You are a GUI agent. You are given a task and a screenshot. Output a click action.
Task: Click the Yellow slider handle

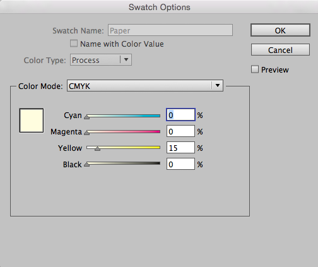pyautogui.click(x=97, y=148)
